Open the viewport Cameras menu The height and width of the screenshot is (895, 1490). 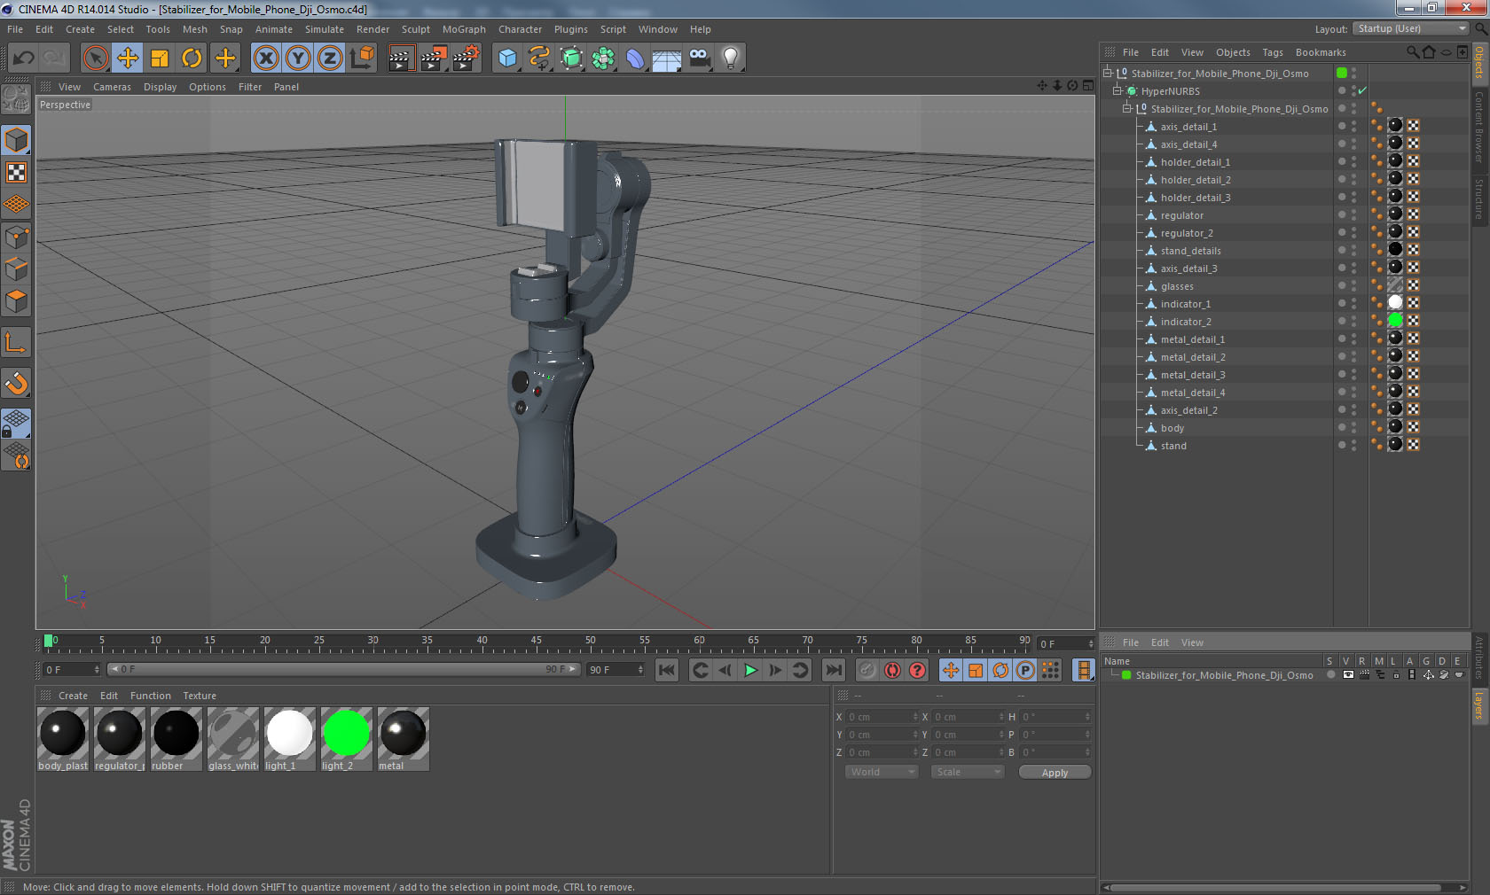[112, 87]
